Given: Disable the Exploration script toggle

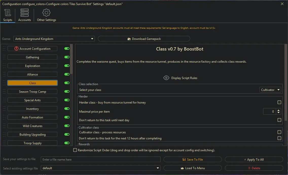Looking at the screenshot, I should 67,66.
